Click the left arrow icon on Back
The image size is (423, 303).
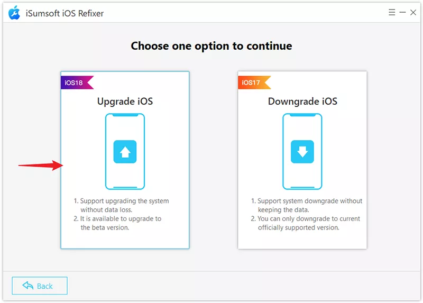click(x=28, y=286)
